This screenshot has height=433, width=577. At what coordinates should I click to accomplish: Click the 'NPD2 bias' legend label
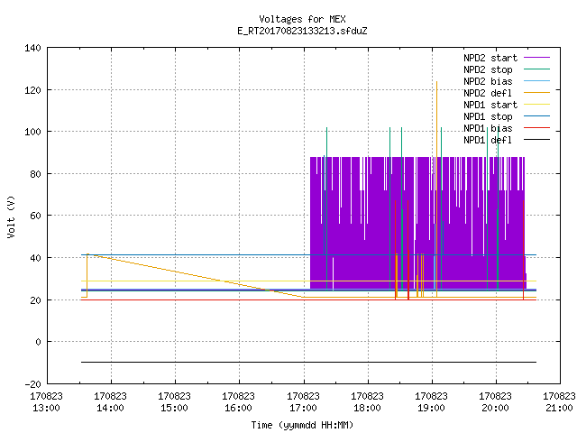(488, 81)
